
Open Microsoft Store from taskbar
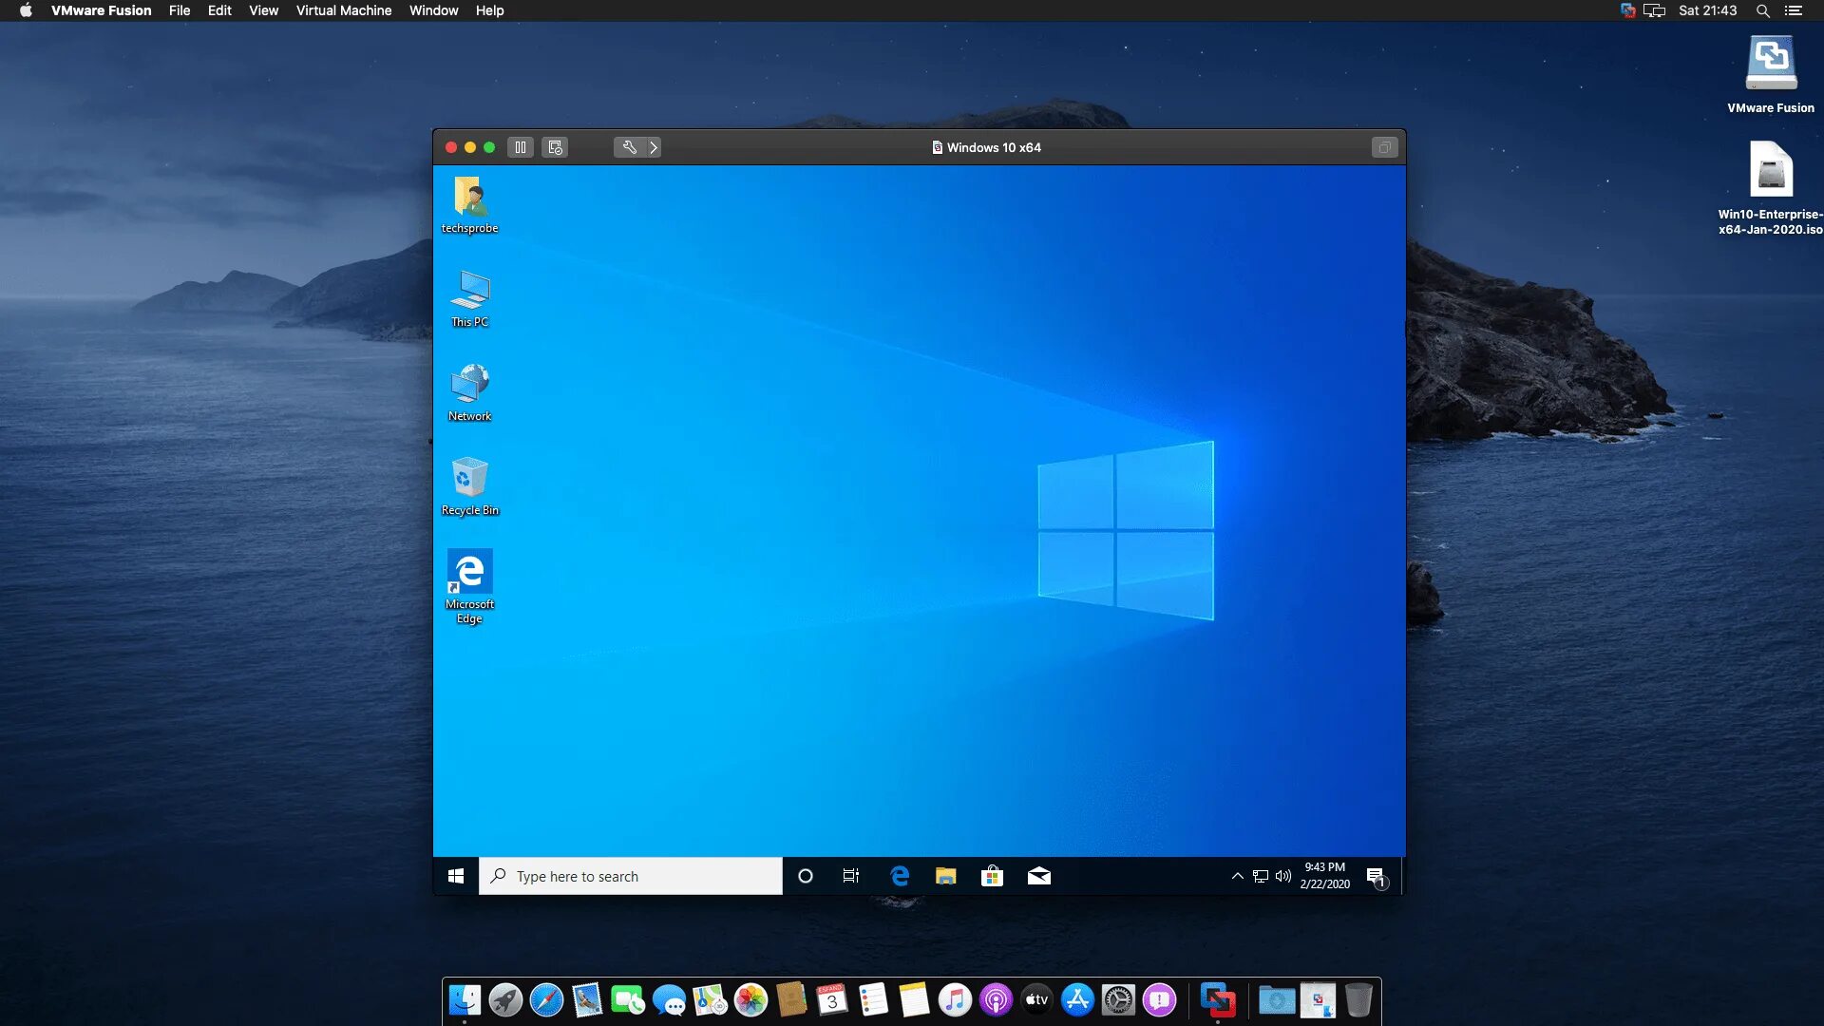click(x=992, y=876)
